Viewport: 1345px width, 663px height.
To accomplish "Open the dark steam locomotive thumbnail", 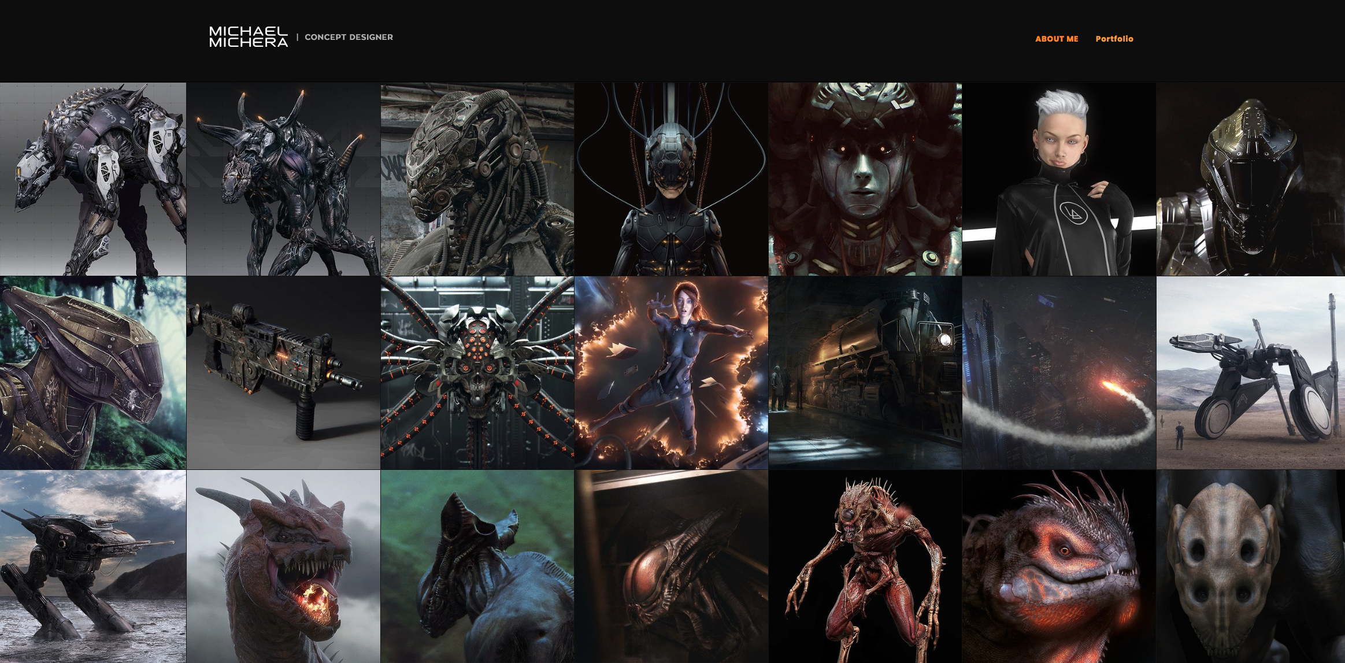I will [865, 373].
